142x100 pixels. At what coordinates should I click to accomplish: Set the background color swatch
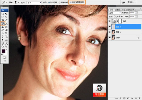point(6,53)
